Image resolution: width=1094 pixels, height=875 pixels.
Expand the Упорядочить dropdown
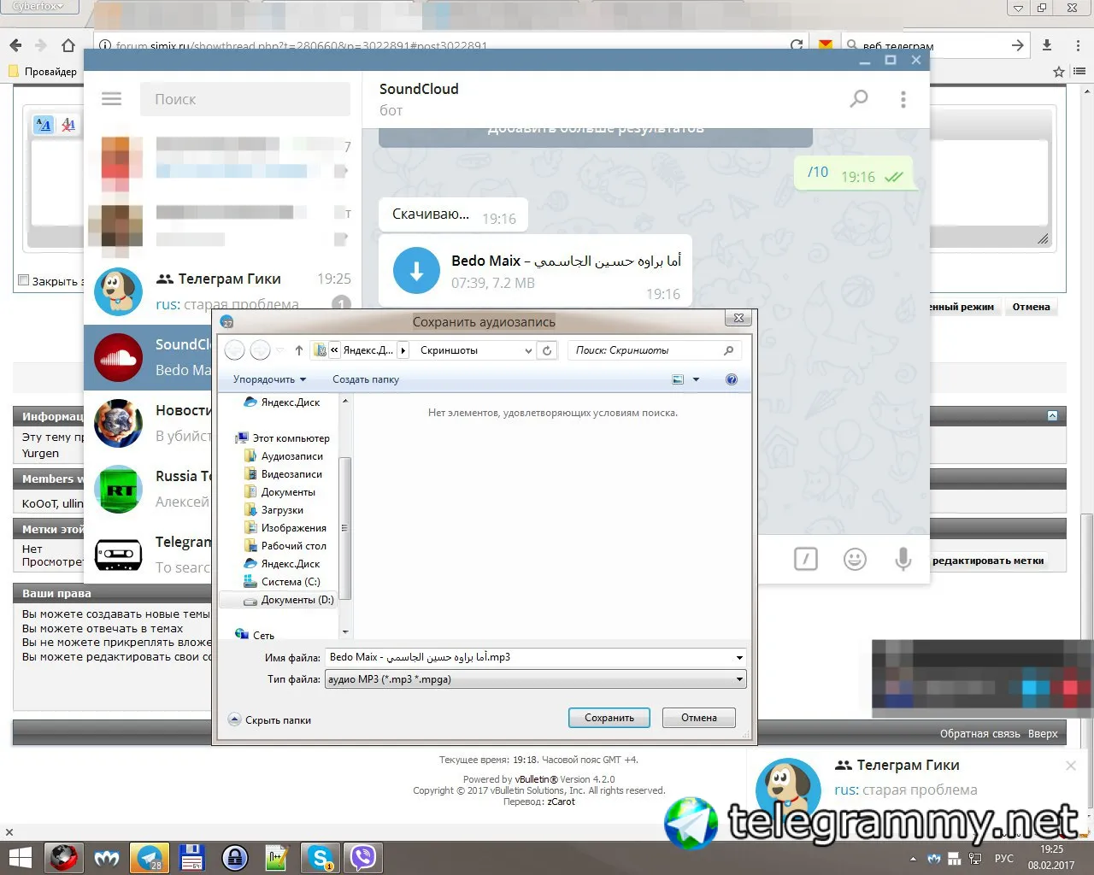coord(269,379)
